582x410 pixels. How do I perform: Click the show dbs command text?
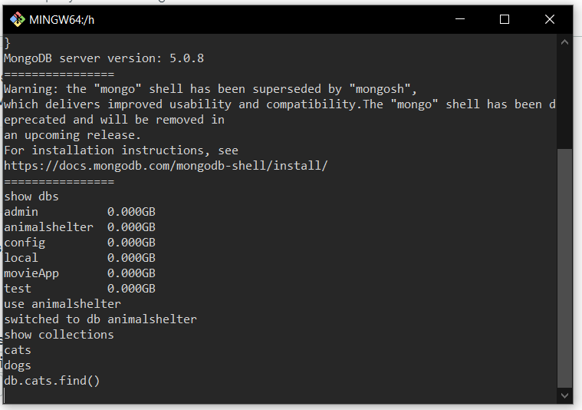[x=31, y=197]
